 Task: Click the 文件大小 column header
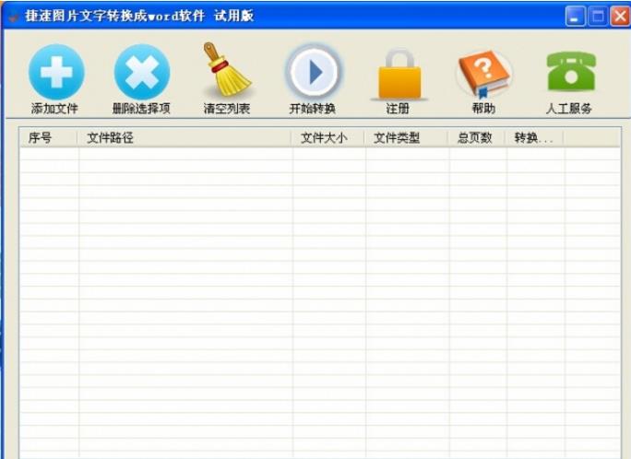pyautogui.click(x=327, y=138)
